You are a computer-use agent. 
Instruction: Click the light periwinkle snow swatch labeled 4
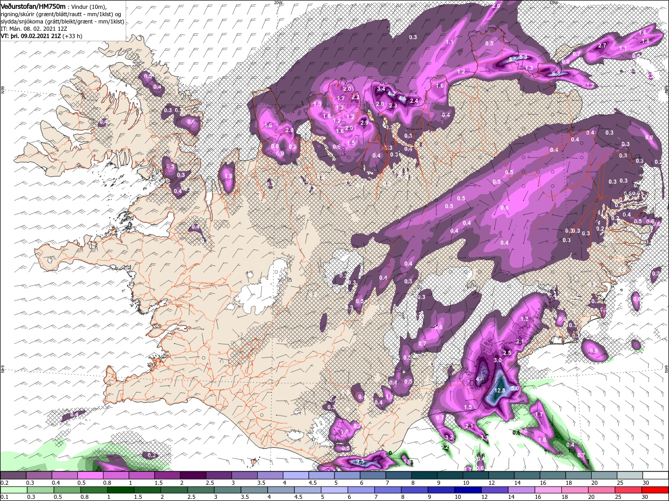(295, 475)
